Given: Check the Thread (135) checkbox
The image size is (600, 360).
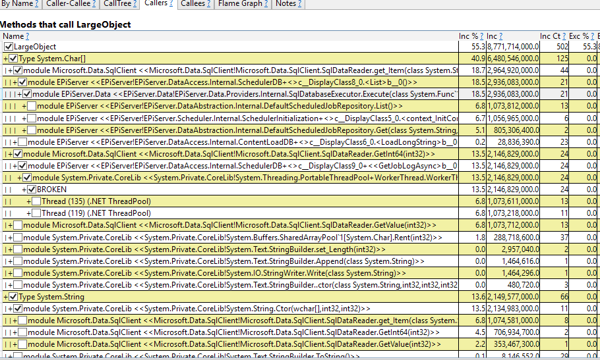Looking at the screenshot, I should point(36,201).
